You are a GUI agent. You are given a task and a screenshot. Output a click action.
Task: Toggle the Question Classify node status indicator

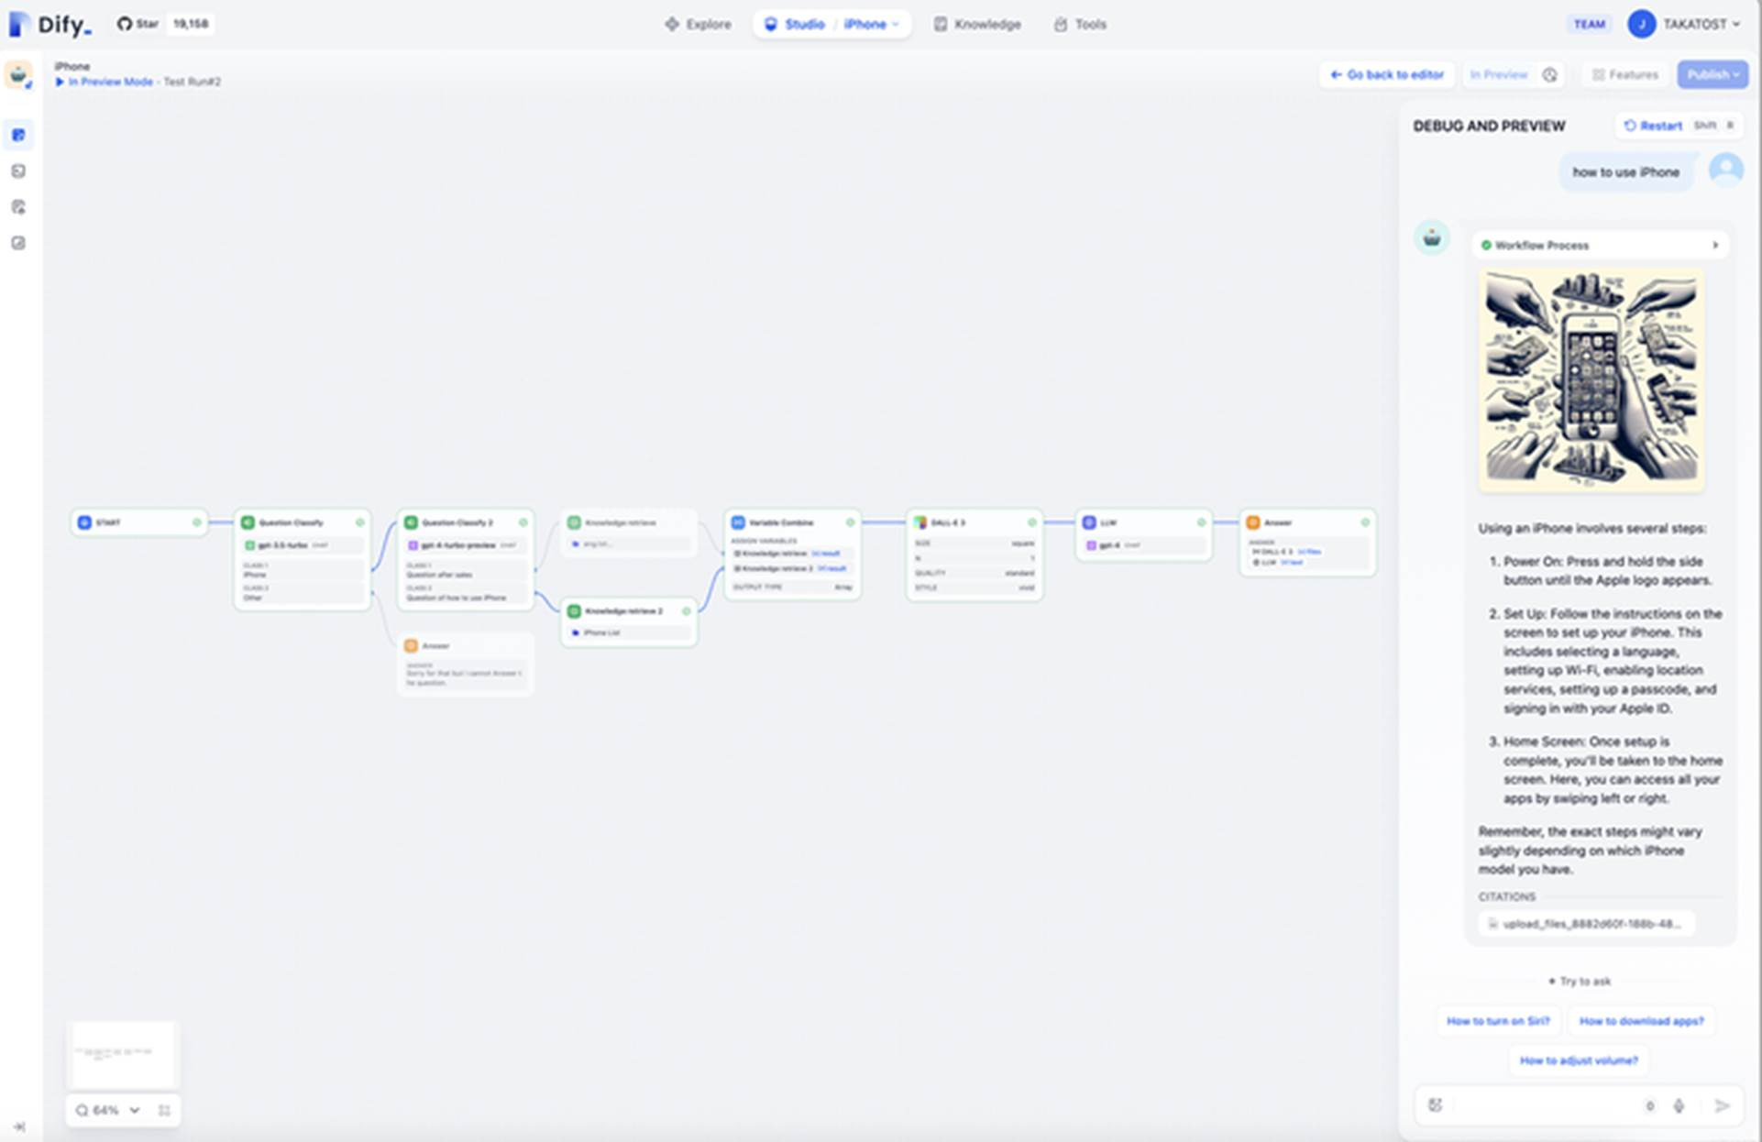click(x=360, y=522)
